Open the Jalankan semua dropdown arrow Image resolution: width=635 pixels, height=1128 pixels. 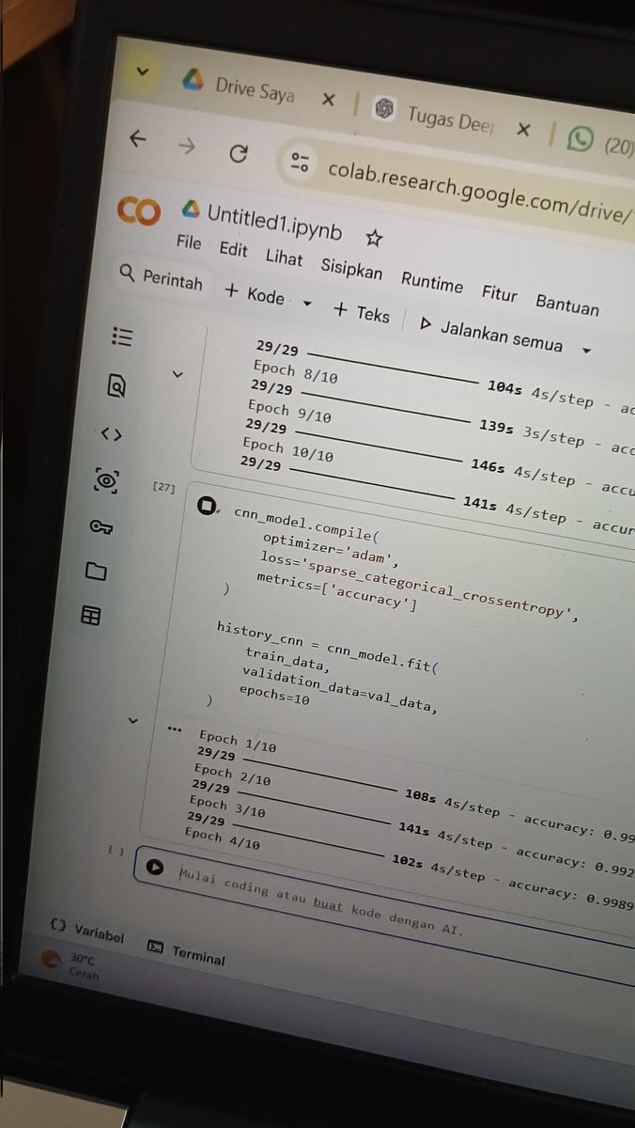(x=587, y=350)
